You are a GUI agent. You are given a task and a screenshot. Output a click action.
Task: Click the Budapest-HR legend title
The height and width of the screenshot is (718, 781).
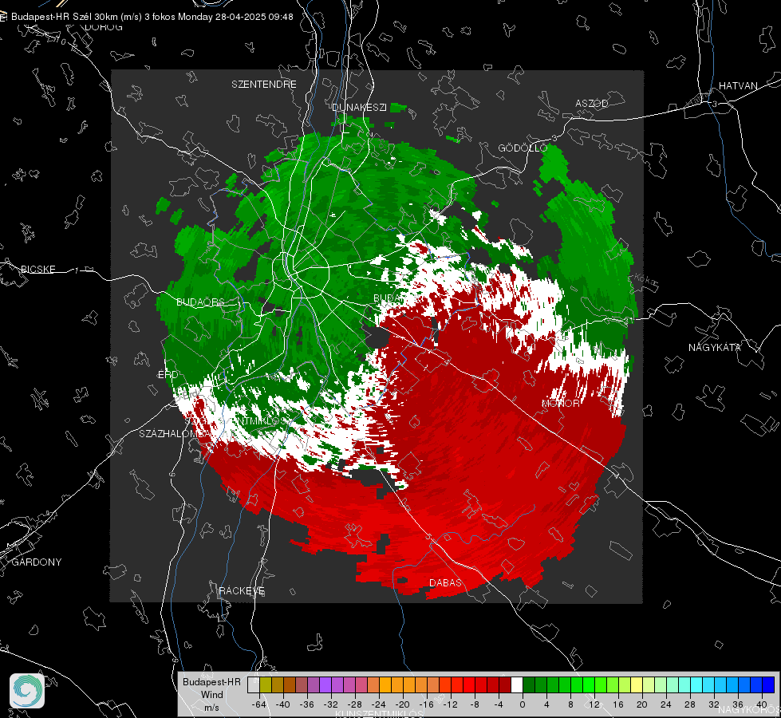(211, 681)
